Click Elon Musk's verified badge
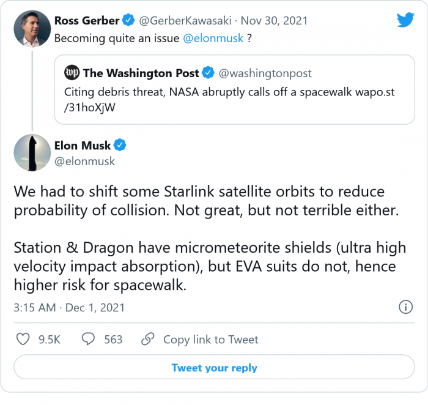428x405 pixels. [x=120, y=146]
